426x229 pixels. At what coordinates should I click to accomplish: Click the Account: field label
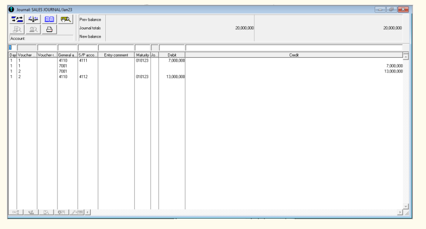17,39
